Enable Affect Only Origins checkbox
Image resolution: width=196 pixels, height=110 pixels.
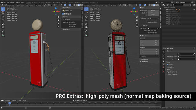[x=70, y=22]
